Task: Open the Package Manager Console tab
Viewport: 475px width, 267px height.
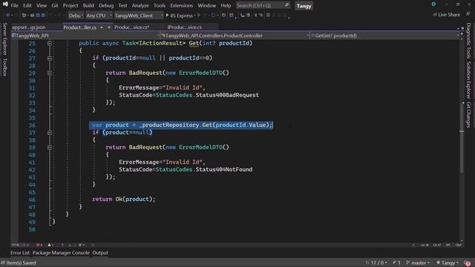Action: point(61,253)
